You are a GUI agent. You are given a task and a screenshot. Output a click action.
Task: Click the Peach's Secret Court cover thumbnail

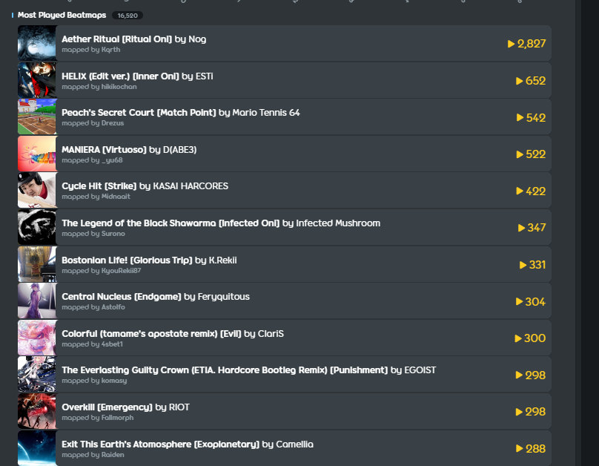(x=37, y=116)
